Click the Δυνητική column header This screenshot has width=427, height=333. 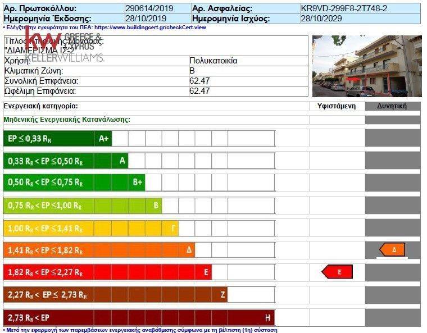392,106
